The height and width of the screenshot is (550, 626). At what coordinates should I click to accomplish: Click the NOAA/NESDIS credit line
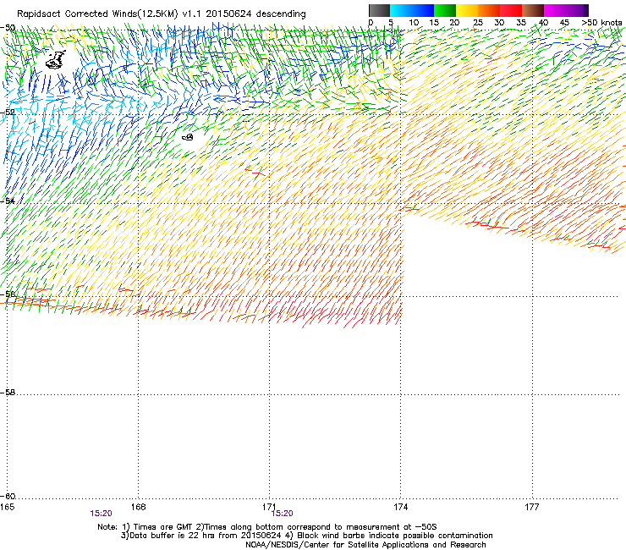[x=365, y=545]
